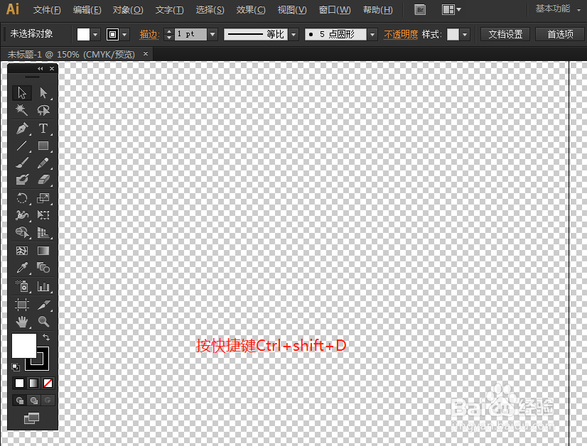Select the Pen tool

22,129
